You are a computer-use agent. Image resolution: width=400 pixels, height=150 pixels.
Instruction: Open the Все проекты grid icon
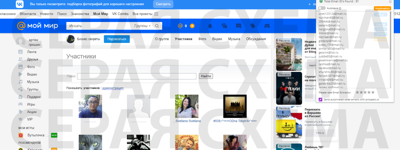156,14
